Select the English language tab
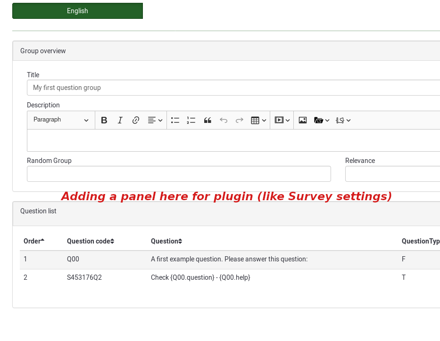Screen dimensions: 440x341 click(x=77, y=11)
